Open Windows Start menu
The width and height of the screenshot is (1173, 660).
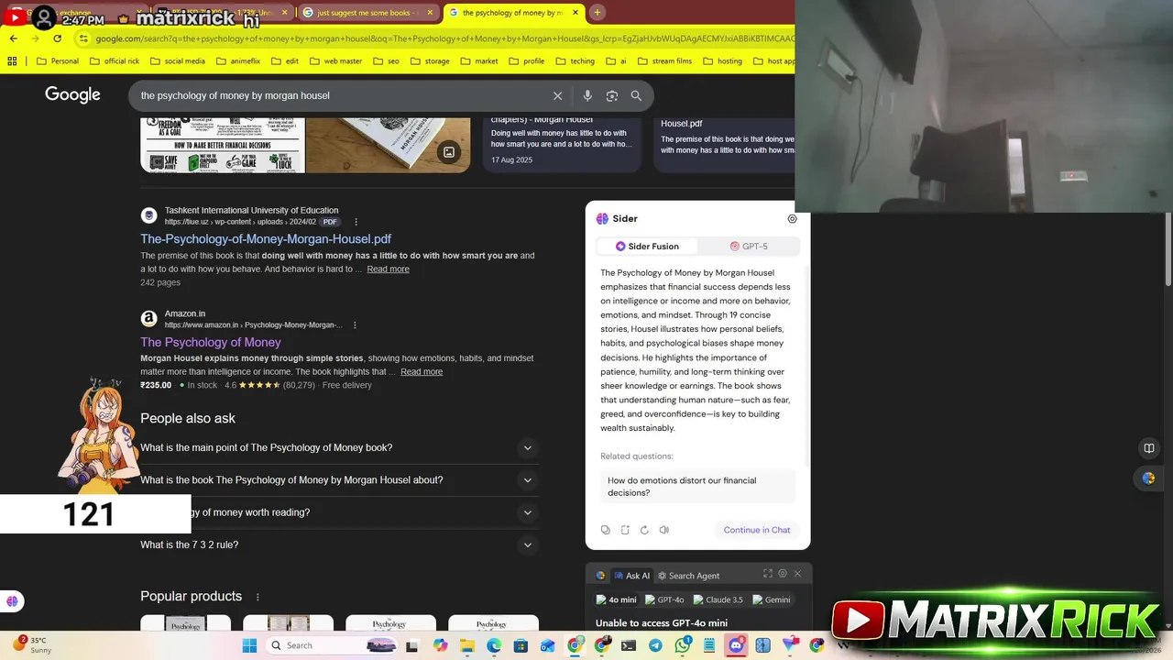pos(249,645)
